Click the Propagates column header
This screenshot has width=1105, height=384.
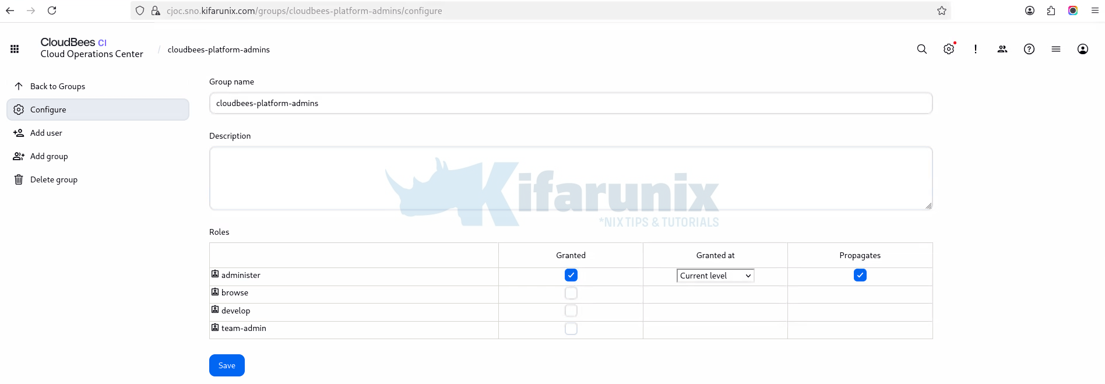860,255
